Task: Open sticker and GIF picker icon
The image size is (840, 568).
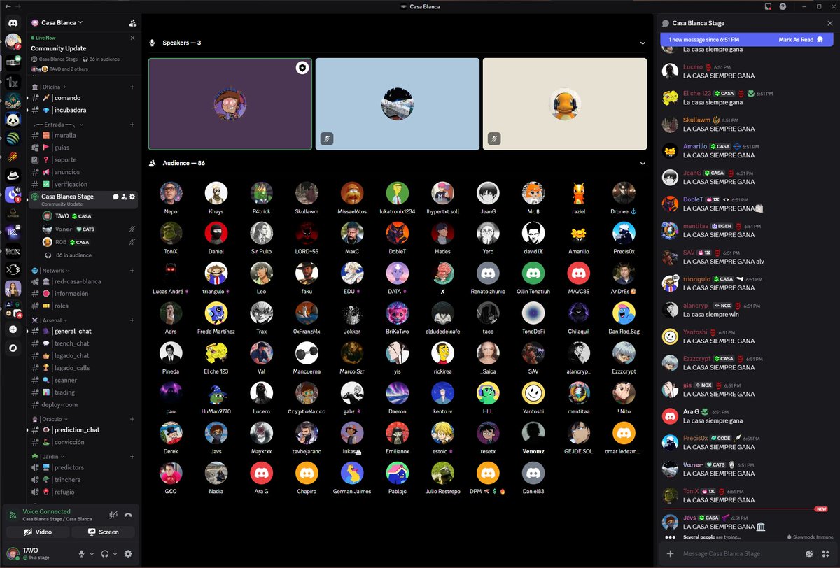Action: point(810,553)
